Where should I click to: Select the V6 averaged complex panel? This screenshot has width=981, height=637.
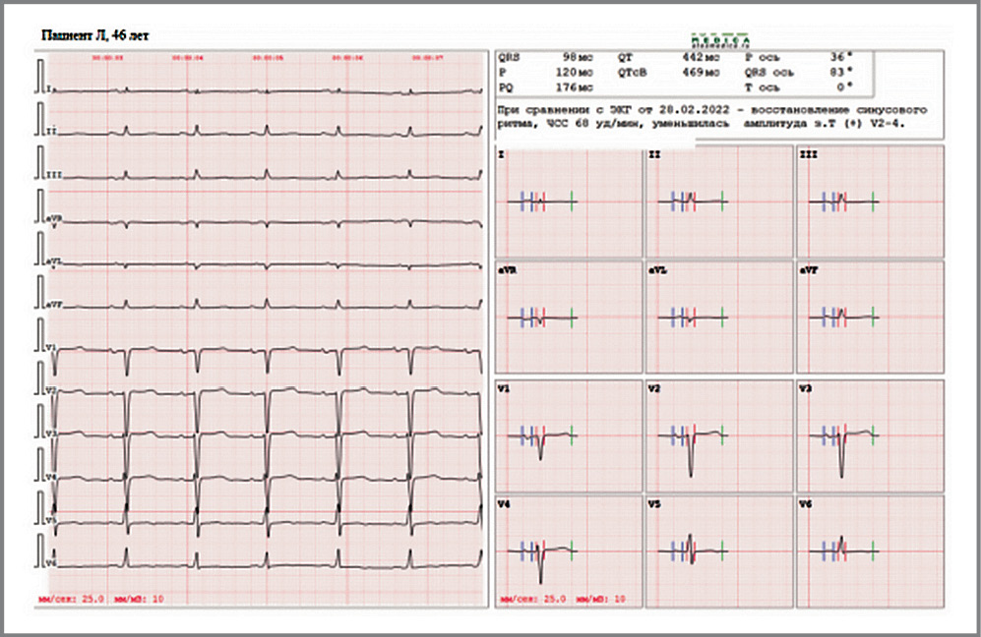[x=870, y=550]
